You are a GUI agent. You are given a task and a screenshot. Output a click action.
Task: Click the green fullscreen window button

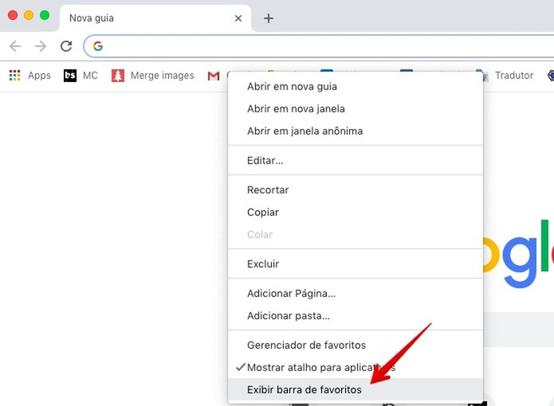pos(45,15)
